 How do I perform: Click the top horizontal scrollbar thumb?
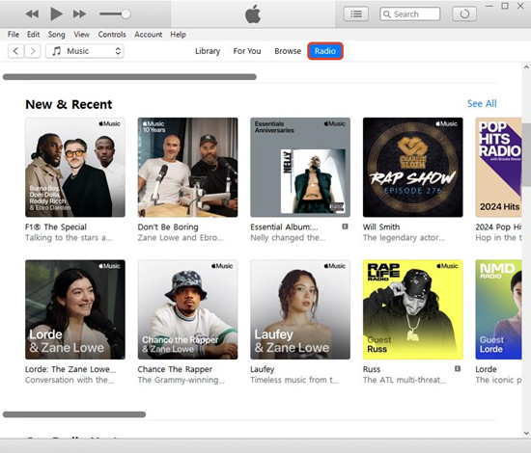point(129,77)
